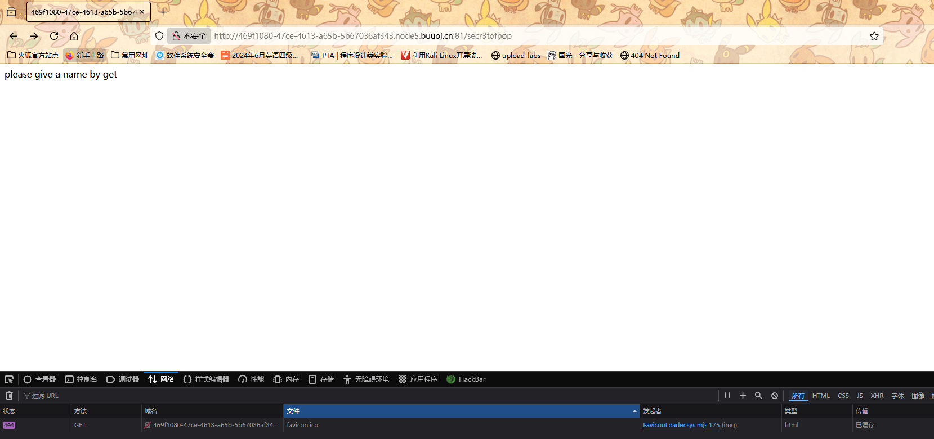The width and height of the screenshot is (934, 439).
Task: Open a new browser tab with the plus button
Action: [x=163, y=12]
